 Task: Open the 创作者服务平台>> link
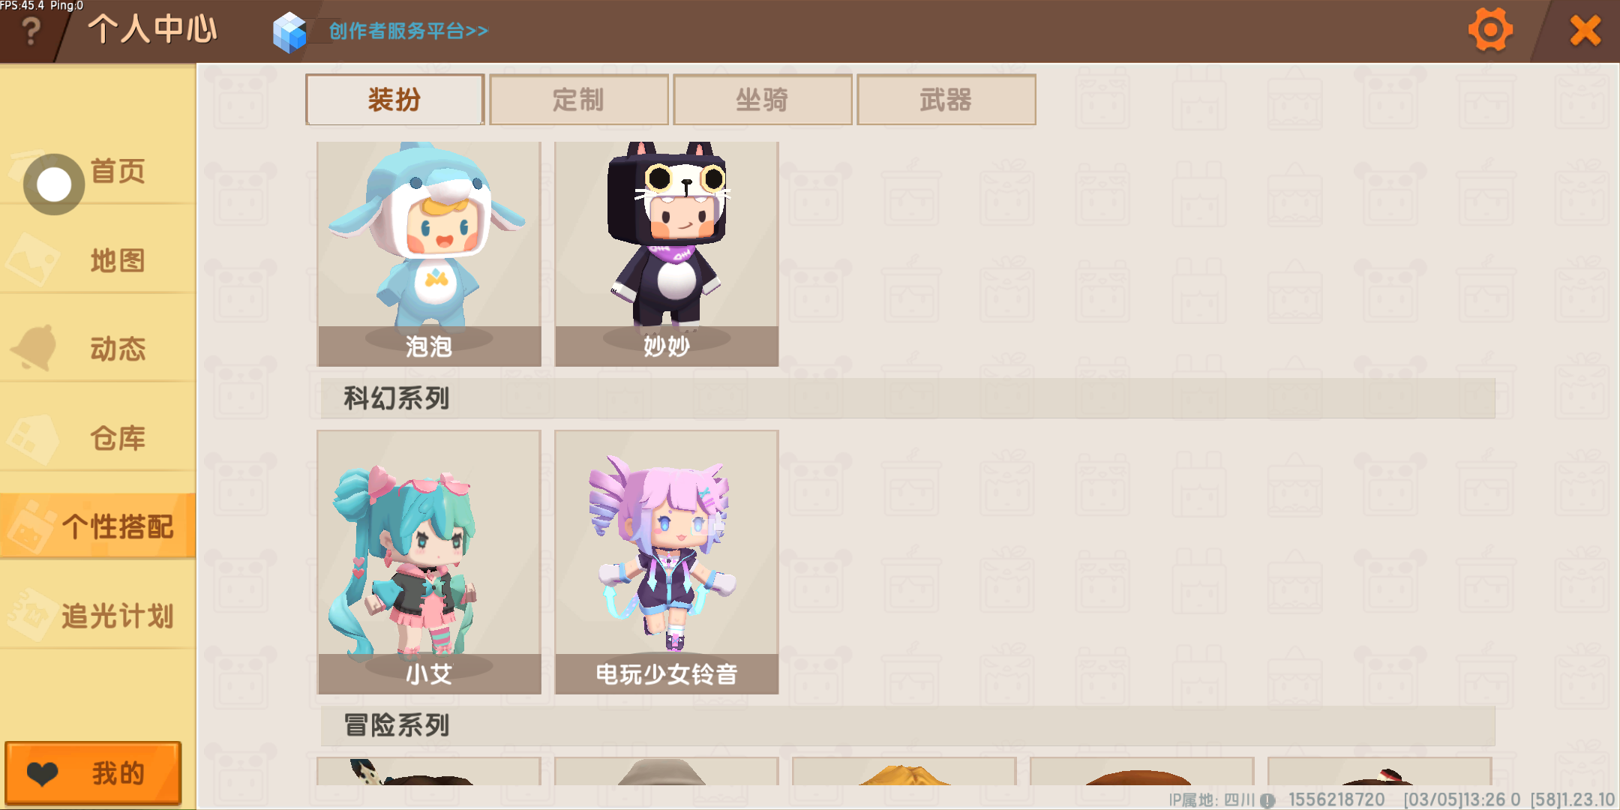409,31
